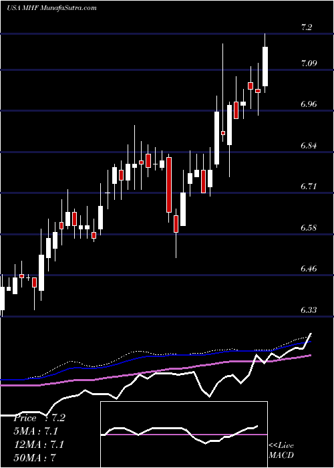Click the '5MA : 7.1' readout
This screenshot has height=468, width=334.
[36, 431]
